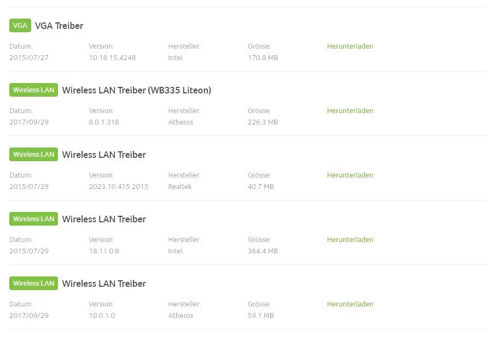Click Wireless LAN badge of Atheros 10.0.1.0 driver

point(33,283)
